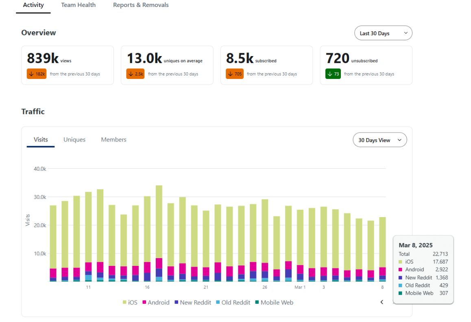Viewport: 471px width, 322px height.
Task: Click the chart bar above the 11 label
Action: (88, 237)
